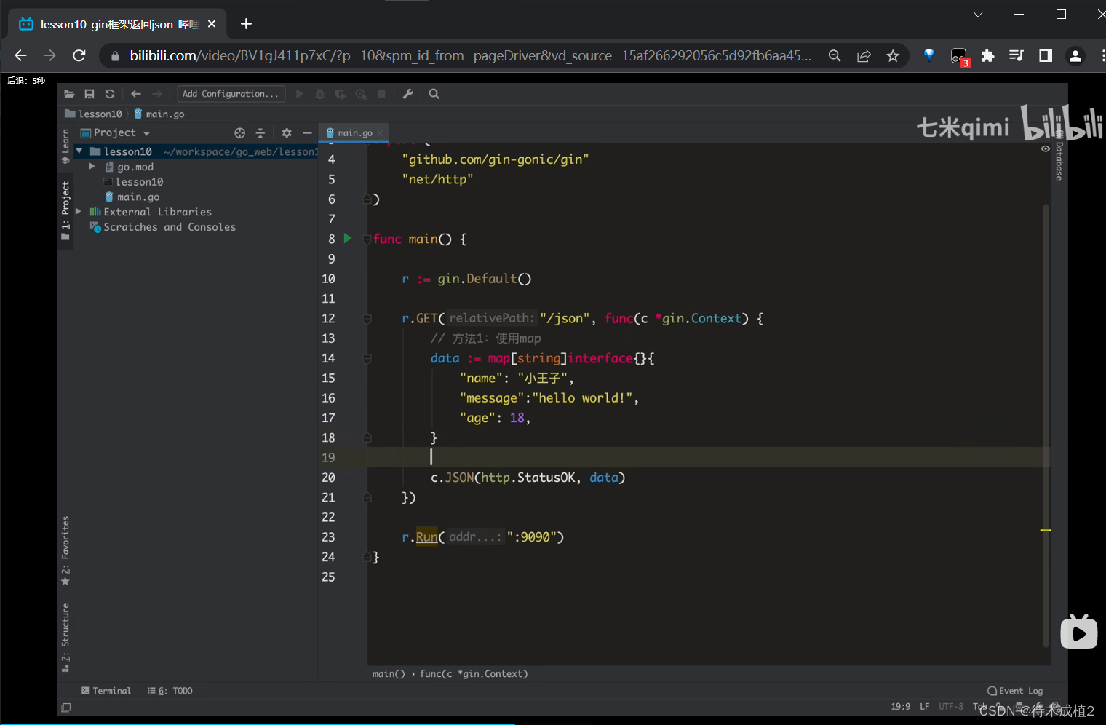Click the Profiler run icon
This screenshot has height=725, width=1106.
pyautogui.click(x=360, y=94)
